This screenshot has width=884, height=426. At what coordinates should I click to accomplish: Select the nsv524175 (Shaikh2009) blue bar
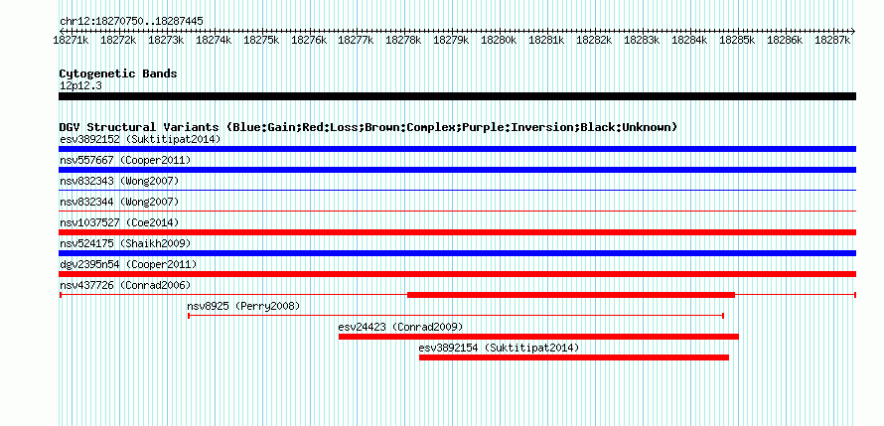[457, 253]
